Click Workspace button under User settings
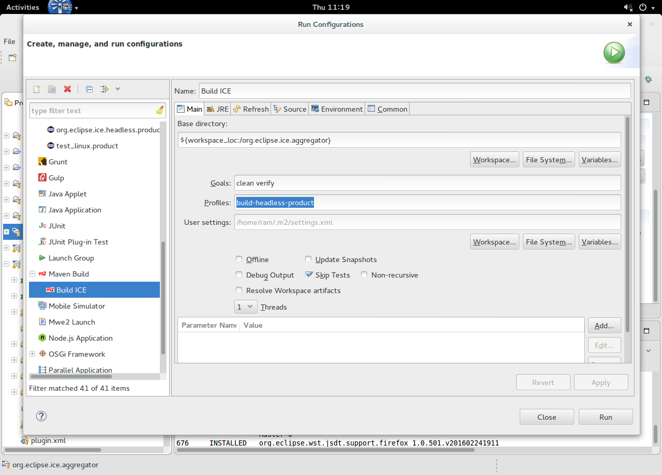The height and width of the screenshot is (475, 662). click(x=495, y=242)
